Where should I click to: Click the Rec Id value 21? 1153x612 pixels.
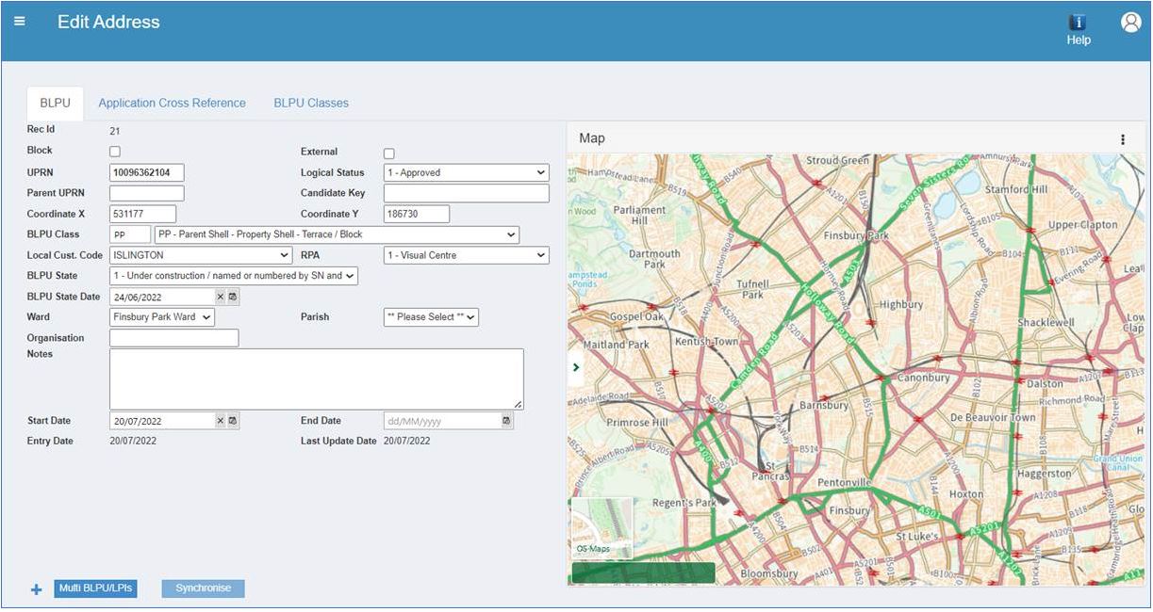[115, 131]
